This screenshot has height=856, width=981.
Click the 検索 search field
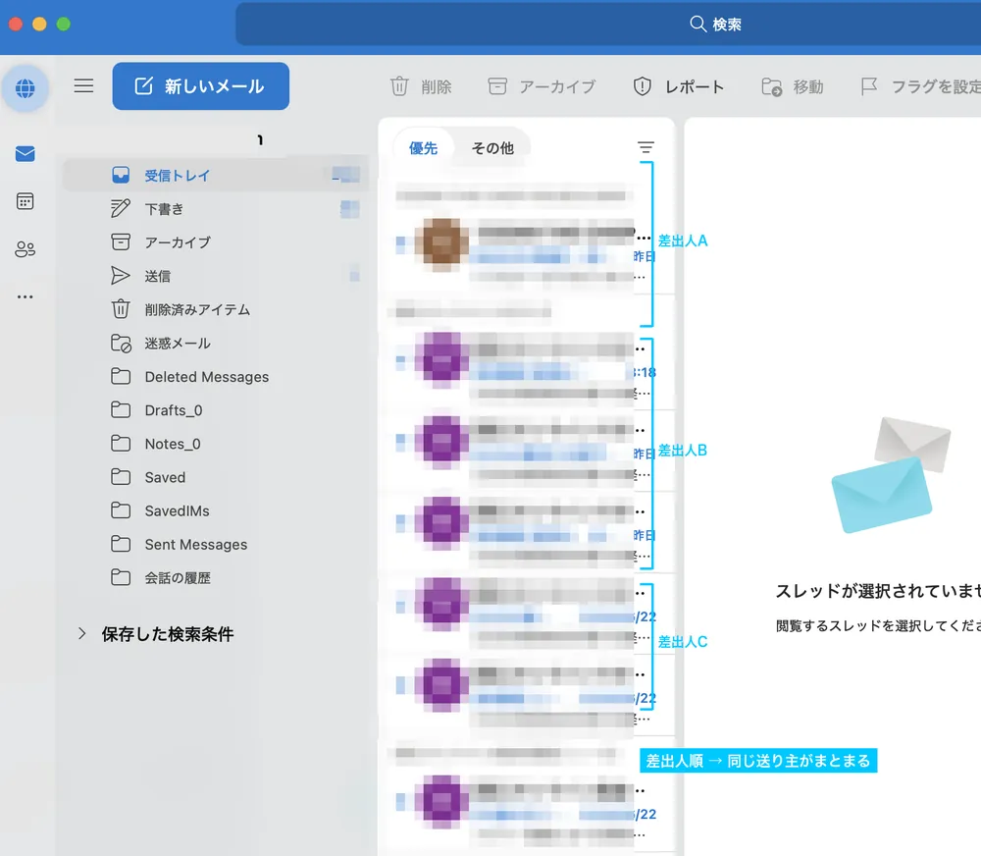[x=608, y=24]
